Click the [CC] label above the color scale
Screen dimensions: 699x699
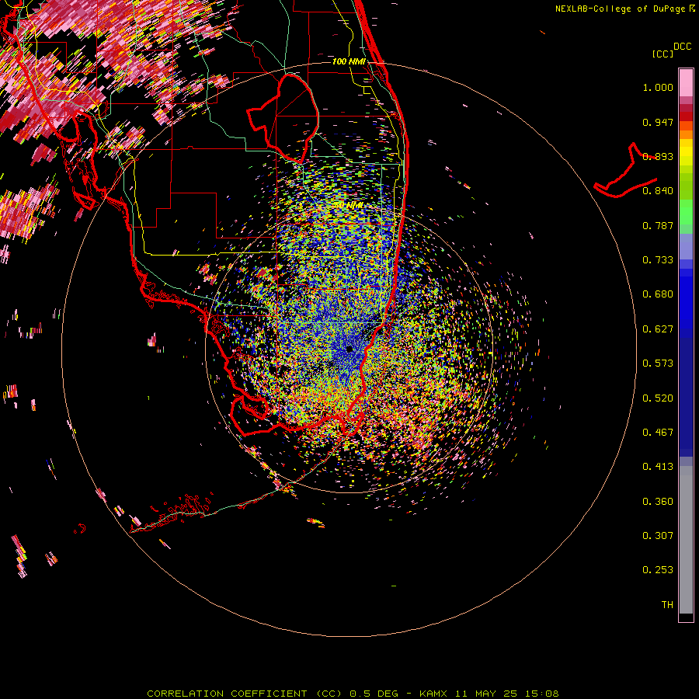[662, 54]
